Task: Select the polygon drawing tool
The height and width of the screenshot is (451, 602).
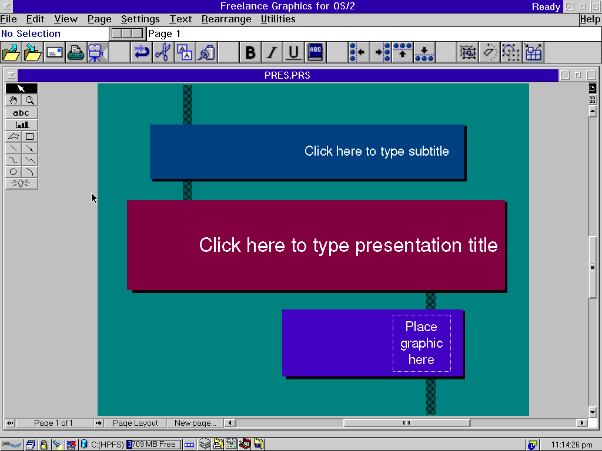Action: (14, 136)
